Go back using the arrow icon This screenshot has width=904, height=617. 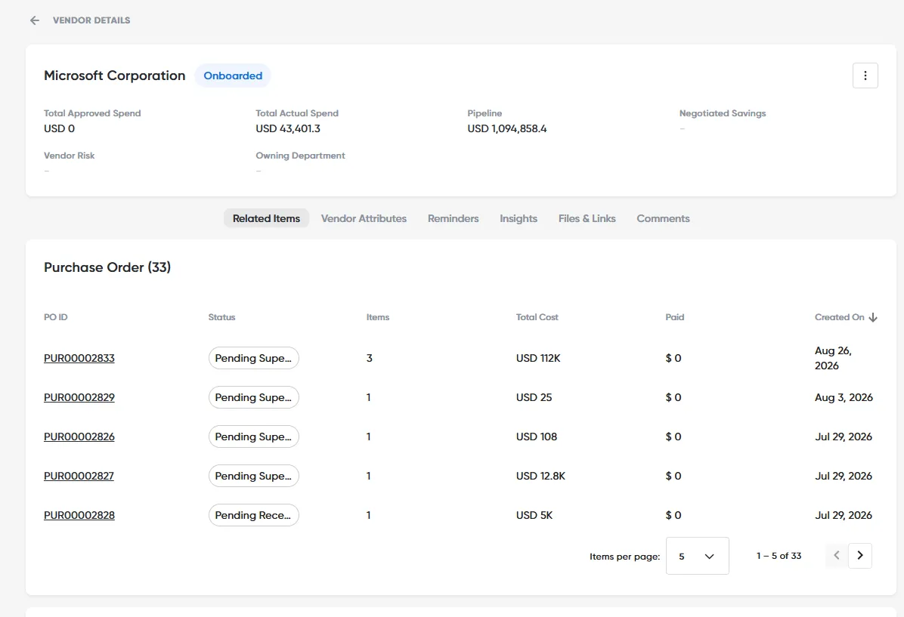tap(35, 20)
